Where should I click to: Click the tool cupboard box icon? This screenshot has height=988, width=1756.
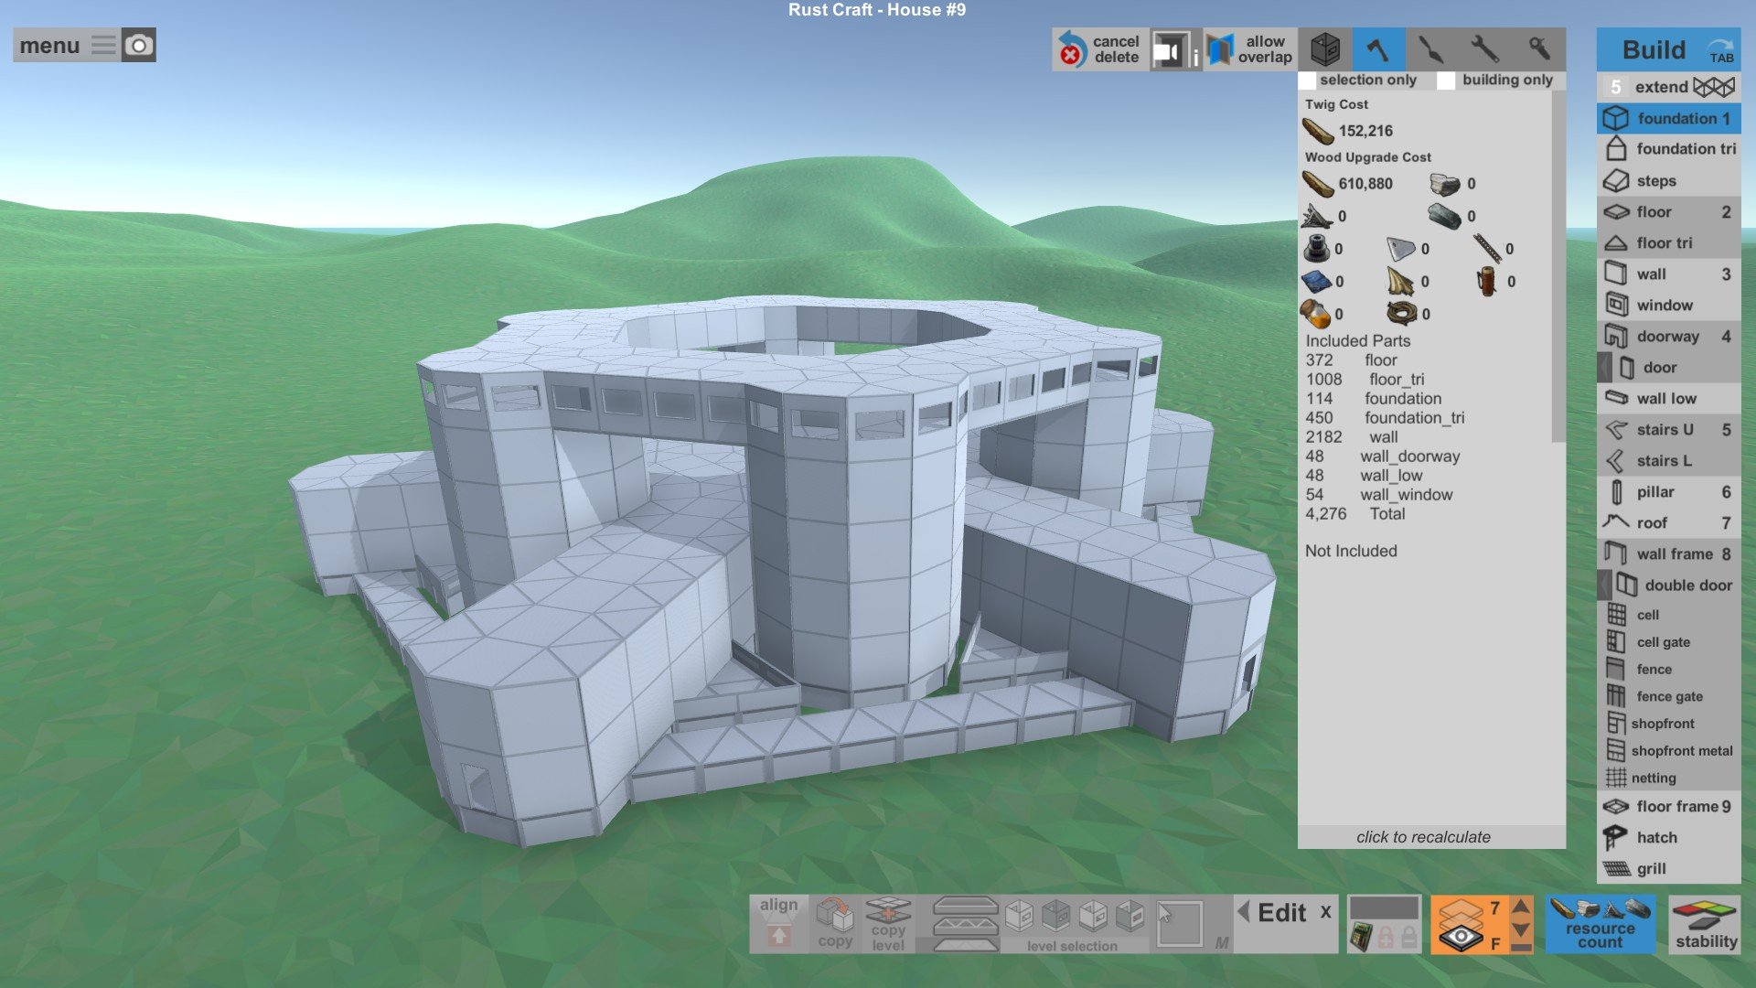click(x=1325, y=49)
